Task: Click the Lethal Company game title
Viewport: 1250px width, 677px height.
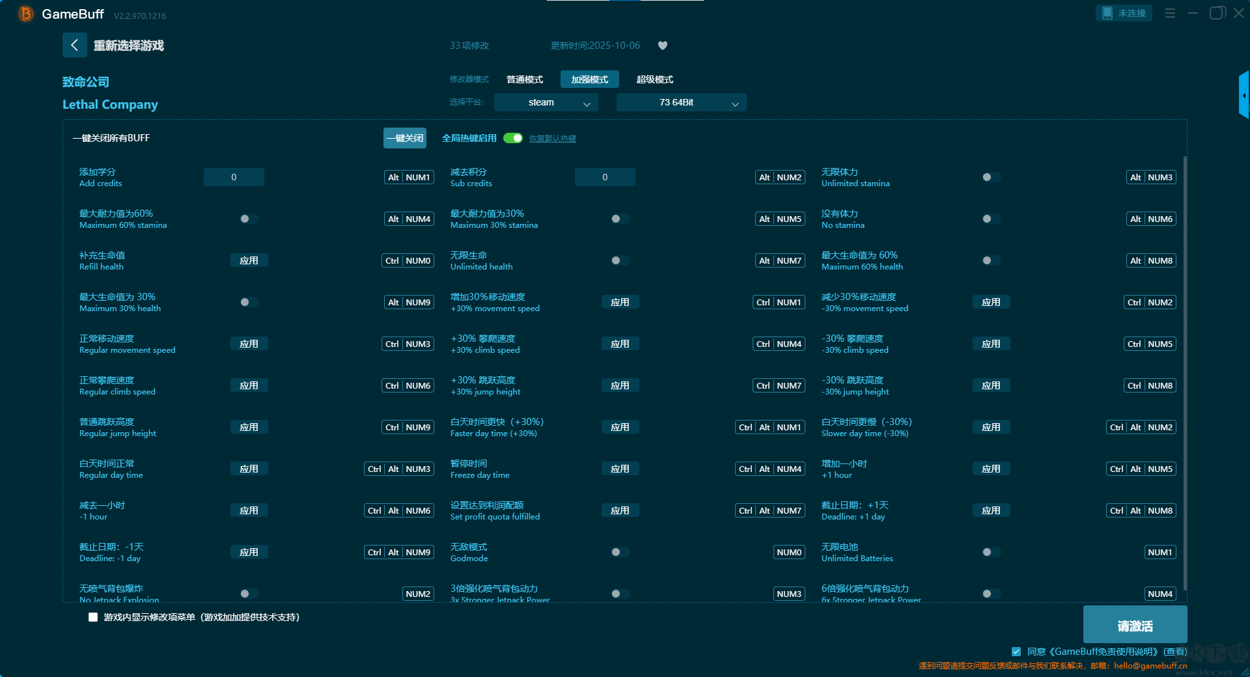Action: coord(110,104)
